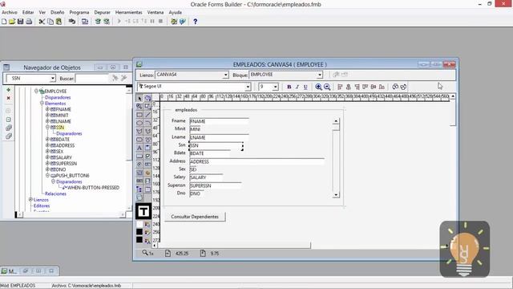The height and width of the screenshot is (289, 513).
Task: Select the Editores node in the navigator
Action: click(42, 206)
